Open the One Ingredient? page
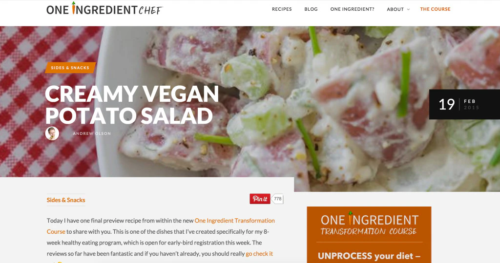The image size is (500, 263). coord(352,9)
